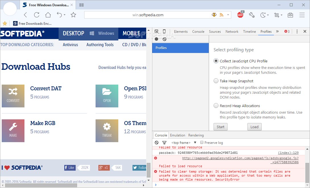Click the RSS feed icon in address bar
This screenshot has height=188, width=310.
(x=222, y=15)
